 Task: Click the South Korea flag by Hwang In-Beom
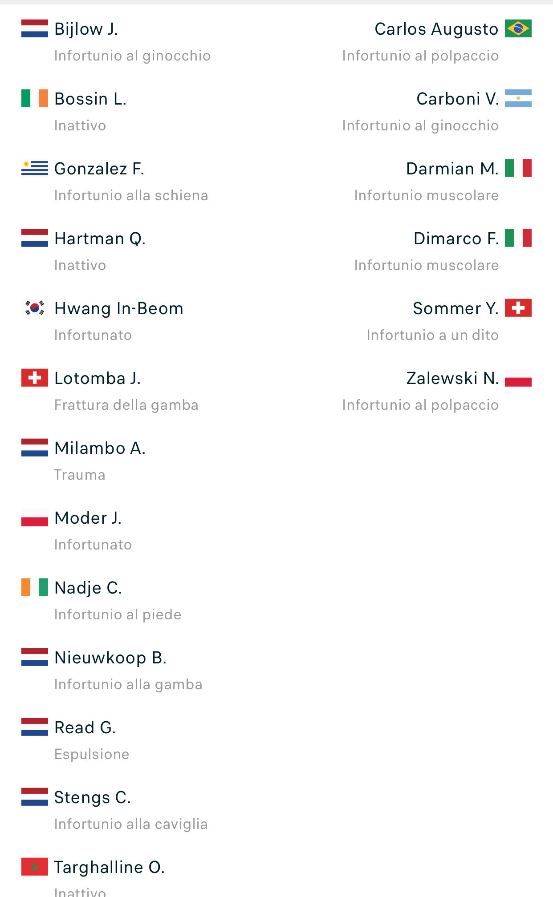pyautogui.click(x=35, y=308)
